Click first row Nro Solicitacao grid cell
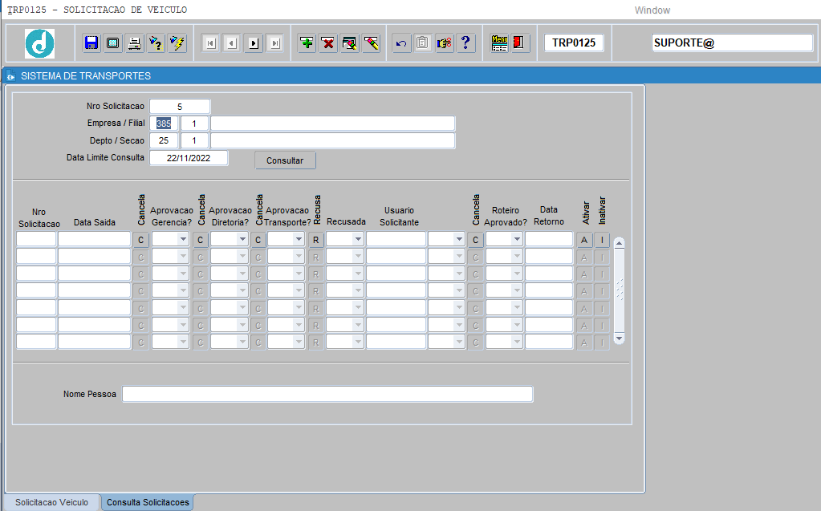821x511 pixels. (36, 239)
